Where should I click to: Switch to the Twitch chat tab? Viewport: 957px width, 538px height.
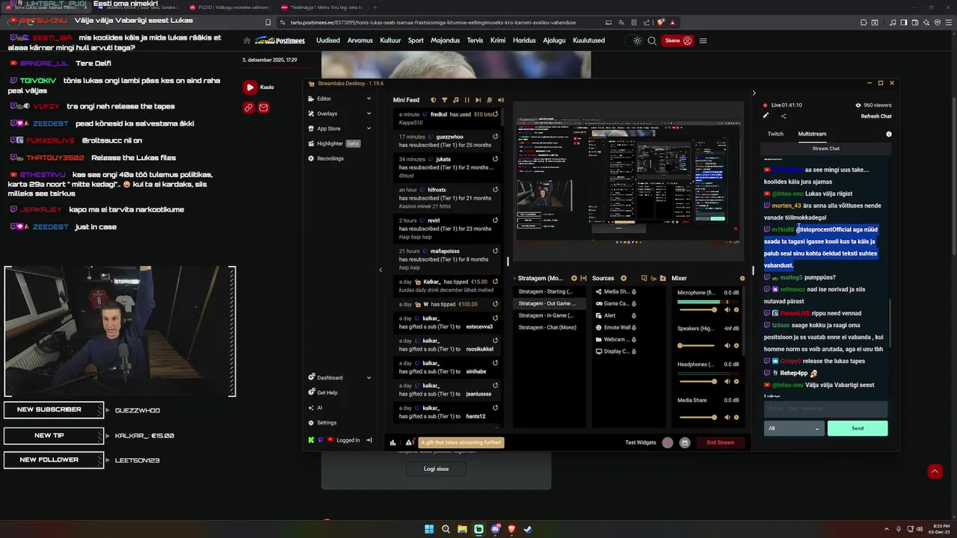pyautogui.click(x=775, y=134)
